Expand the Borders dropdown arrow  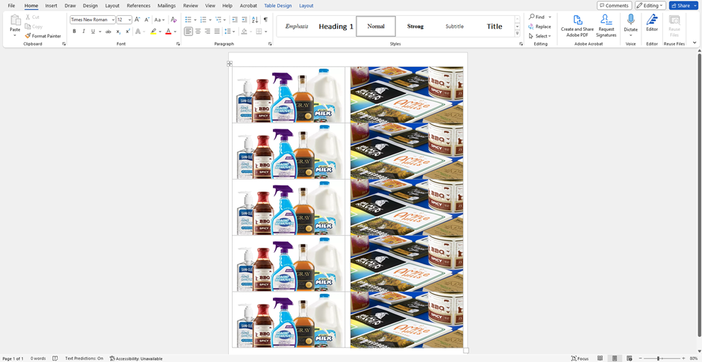click(x=266, y=32)
